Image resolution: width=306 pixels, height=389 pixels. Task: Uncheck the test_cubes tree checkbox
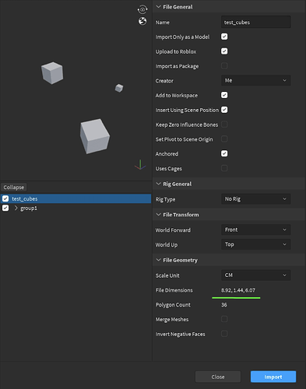coord(5,198)
